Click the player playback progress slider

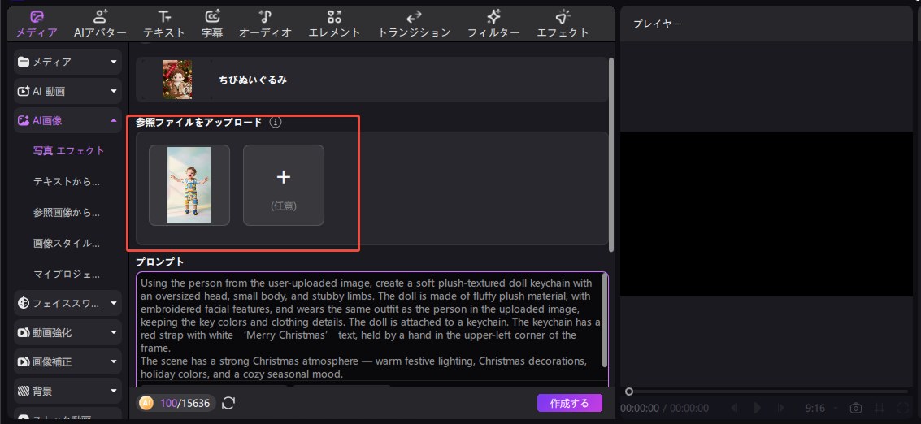tap(764, 392)
